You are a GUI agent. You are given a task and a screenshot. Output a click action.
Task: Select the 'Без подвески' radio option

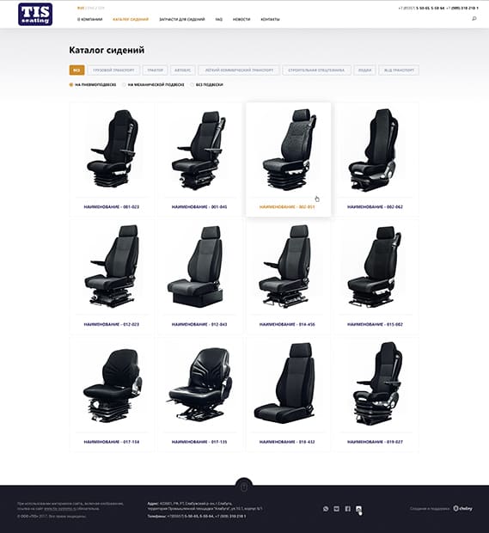207,84
